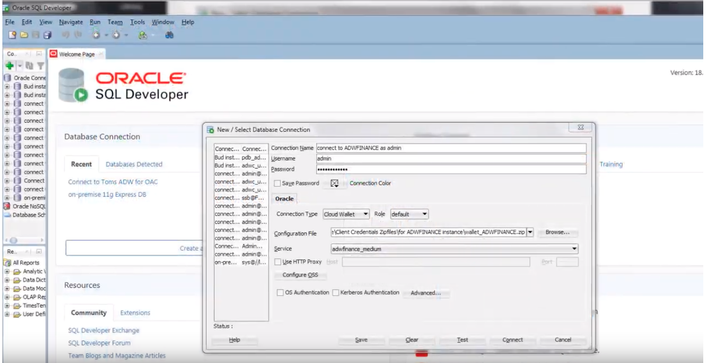Open Team Blogs and Magazine Articles link
Image resolution: width=712 pixels, height=363 pixels.
[x=117, y=355]
